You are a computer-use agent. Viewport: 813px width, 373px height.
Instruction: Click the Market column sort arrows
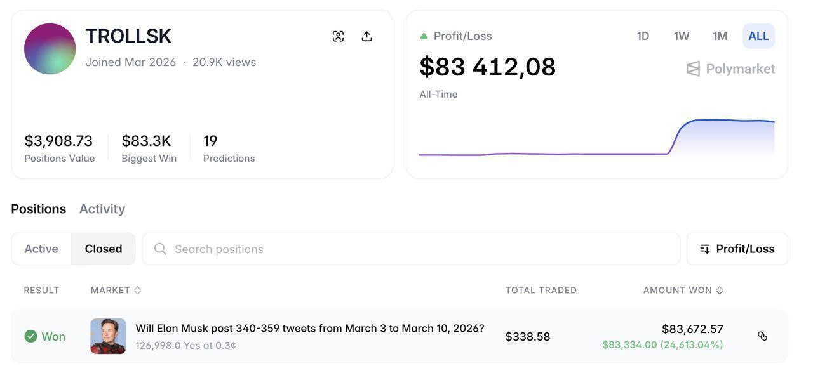click(138, 291)
